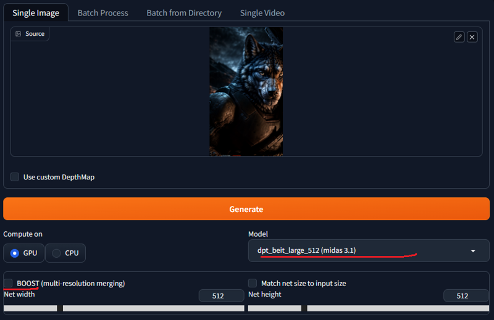
Task: Click the wolf source image preview
Action: [x=246, y=92]
